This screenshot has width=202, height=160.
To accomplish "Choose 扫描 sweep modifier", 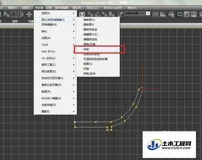I will [x=98, y=69].
